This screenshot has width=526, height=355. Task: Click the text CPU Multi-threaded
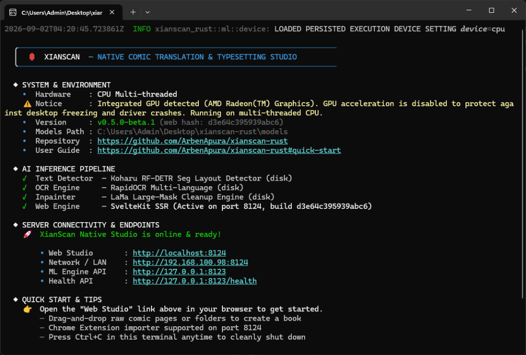(137, 94)
